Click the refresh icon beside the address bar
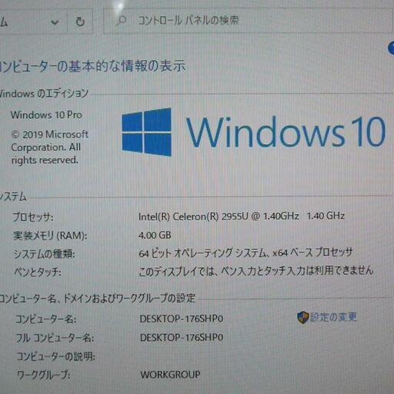394x394 pixels. coord(80,22)
